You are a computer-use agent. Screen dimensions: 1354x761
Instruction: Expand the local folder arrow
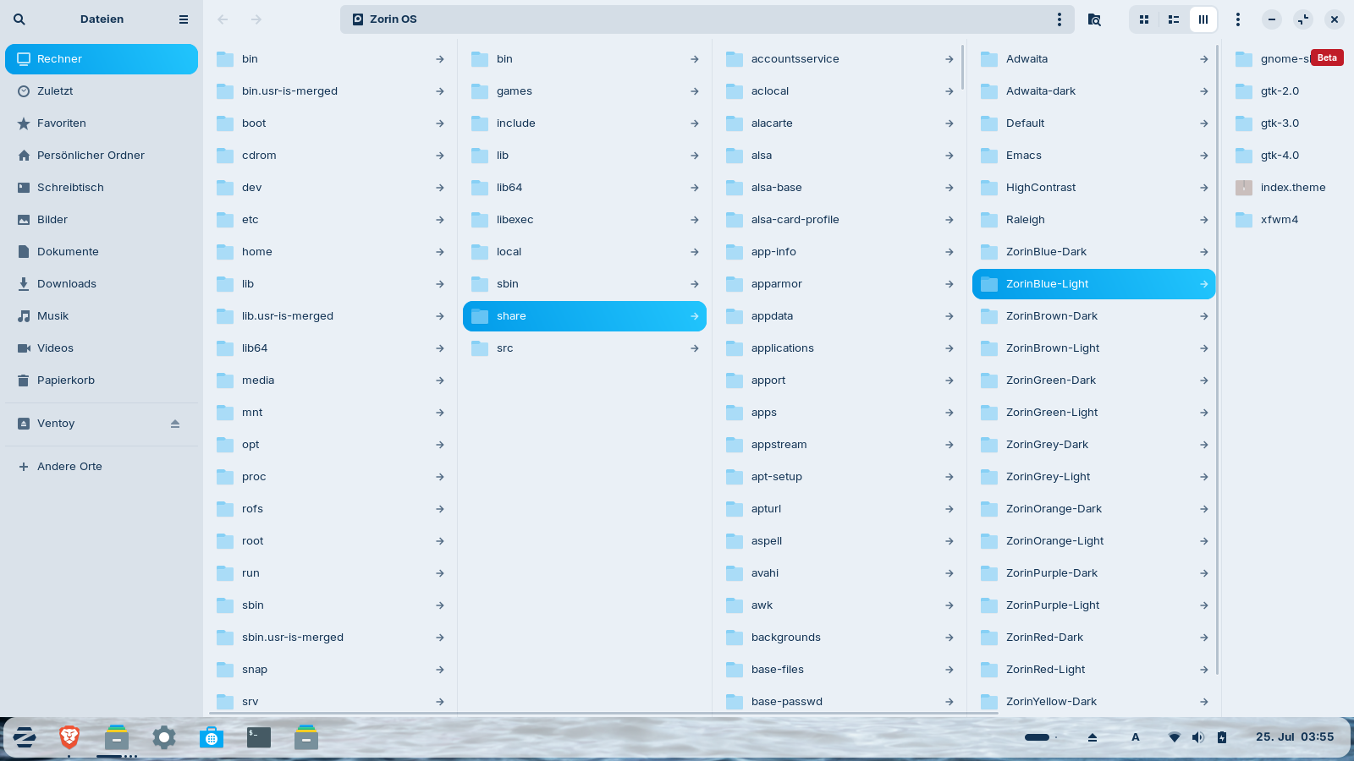(x=695, y=252)
